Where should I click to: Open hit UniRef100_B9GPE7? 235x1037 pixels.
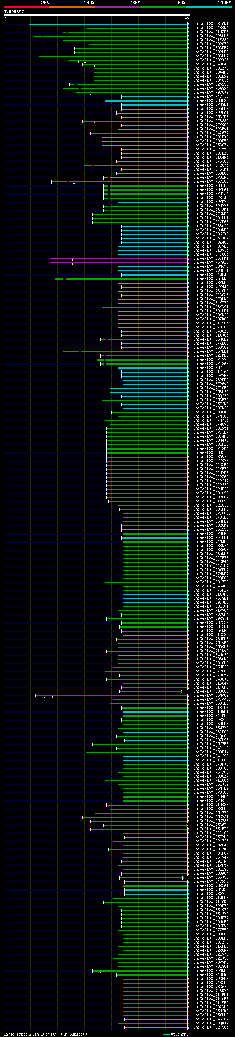click(x=211, y=48)
